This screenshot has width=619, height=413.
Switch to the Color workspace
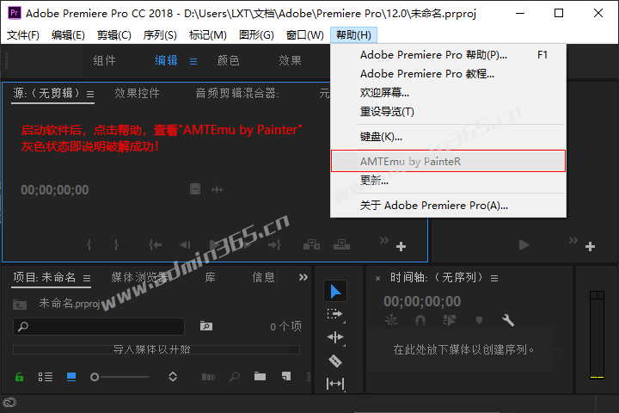click(228, 60)
